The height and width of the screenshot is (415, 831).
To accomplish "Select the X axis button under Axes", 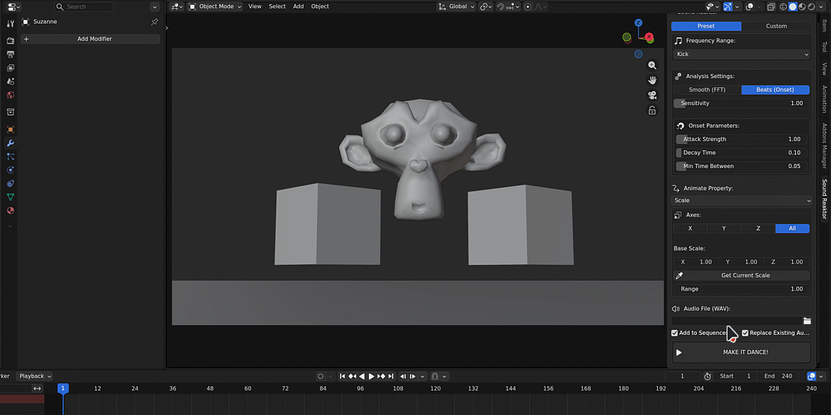I will point(690,228).
